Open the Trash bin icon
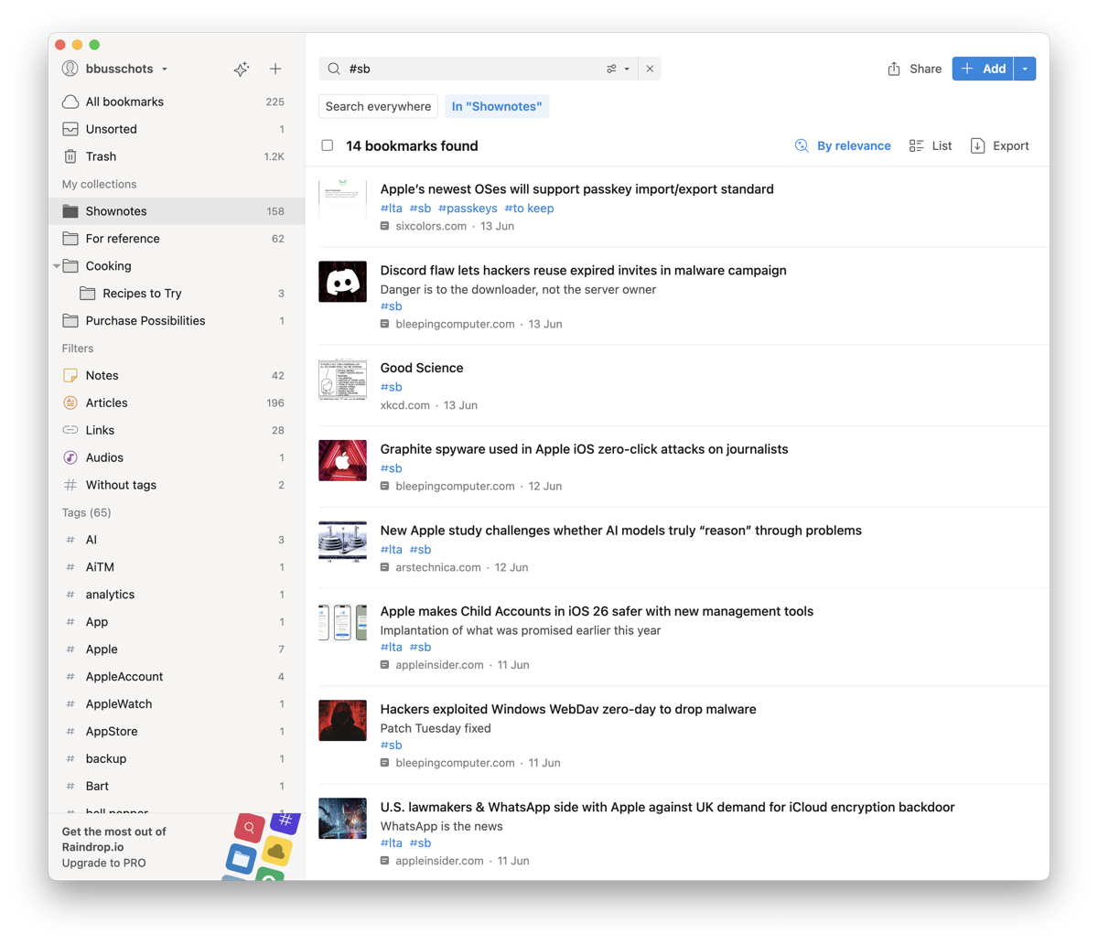Screen dimensions: 1098x944 [x=70, y=156]
